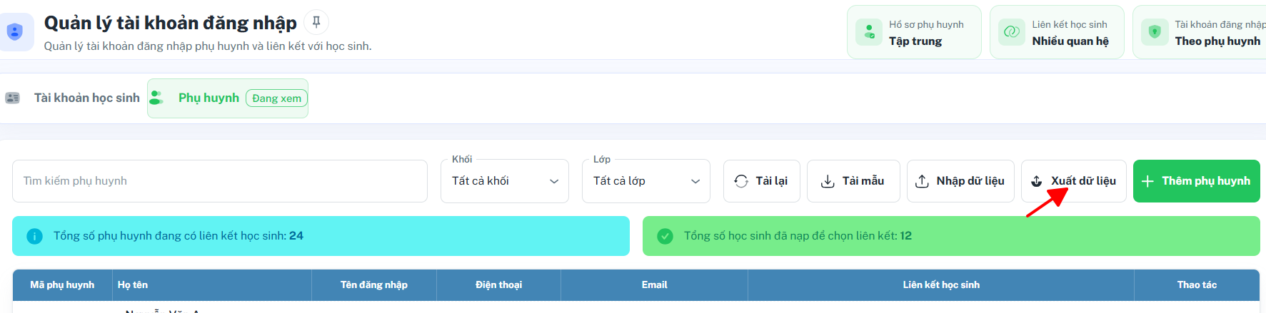The height and width of the screenshot is (313, 1266).
Task: Click the Liên kết học sinh link icon
Action: point(1012,32)
